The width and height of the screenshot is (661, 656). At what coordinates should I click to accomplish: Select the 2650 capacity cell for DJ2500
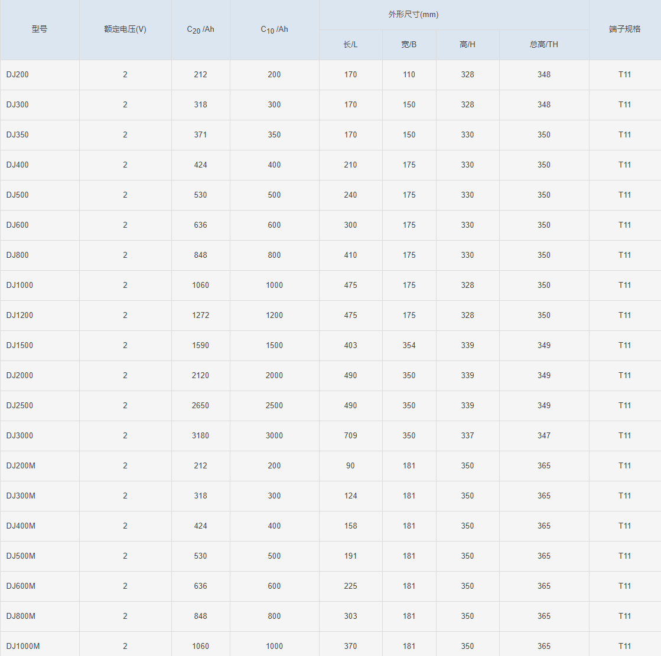pos(201,406)
